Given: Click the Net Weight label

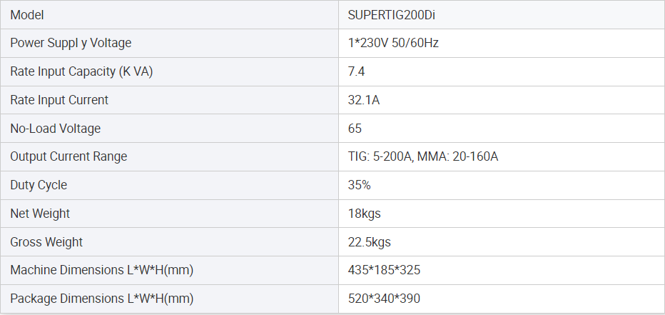Looking at the screenshot, I should (40, 214).
